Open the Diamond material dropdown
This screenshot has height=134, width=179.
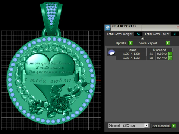click(x=147, y=125)
